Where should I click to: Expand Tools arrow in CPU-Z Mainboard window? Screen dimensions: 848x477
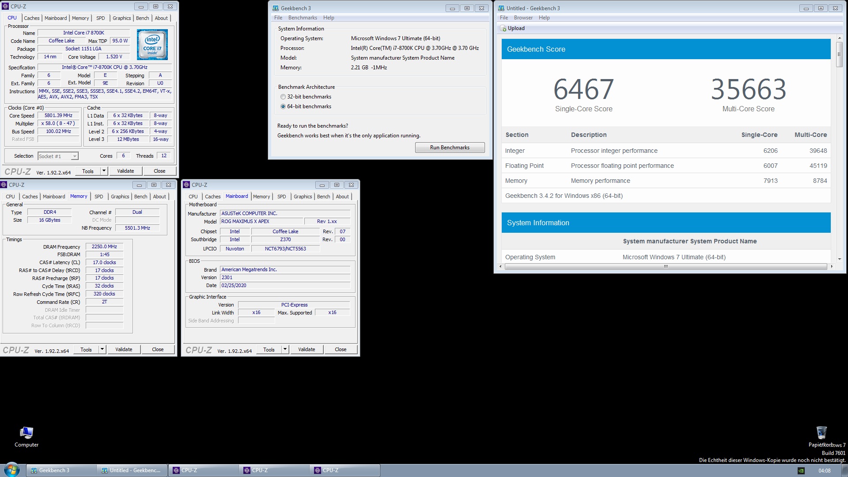pos(285,349)
